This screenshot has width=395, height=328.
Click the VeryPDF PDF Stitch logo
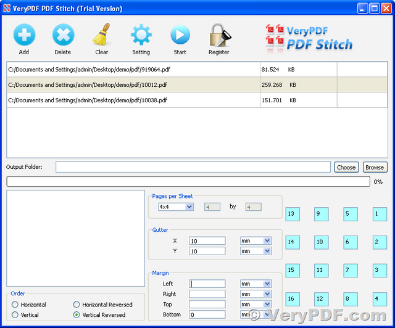[x=309, y=38]
